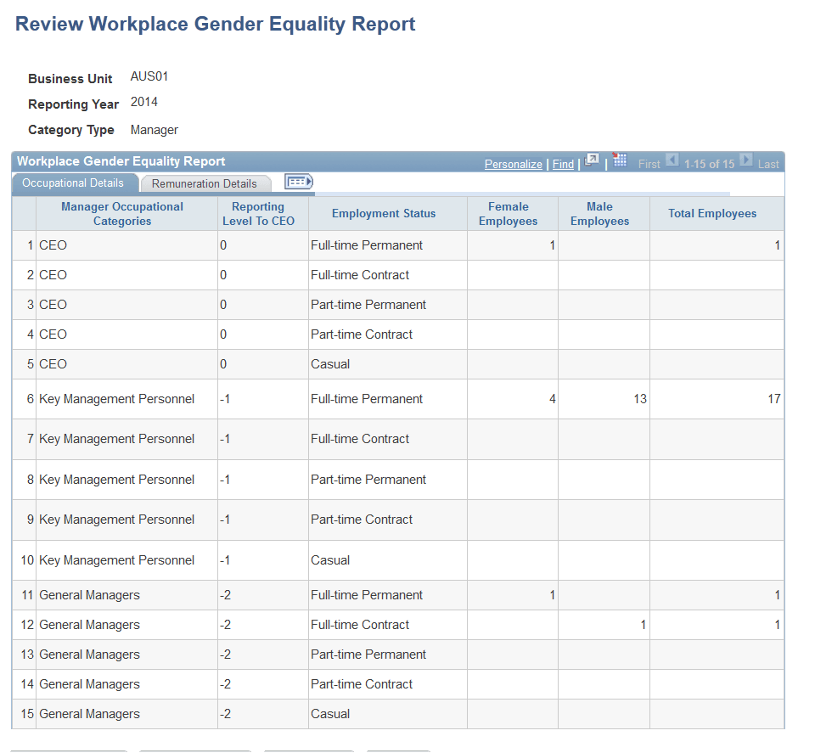Click the next page arrow
The image size is (815, 753).
pos(746,161)
